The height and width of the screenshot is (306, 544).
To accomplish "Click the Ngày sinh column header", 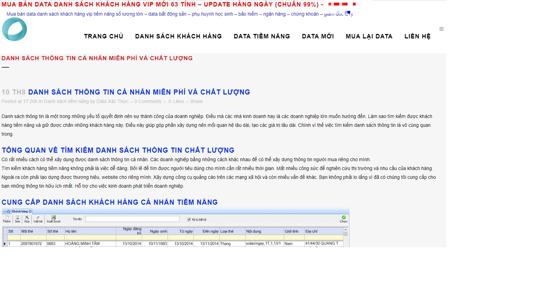I will click(x=155, y=231).
